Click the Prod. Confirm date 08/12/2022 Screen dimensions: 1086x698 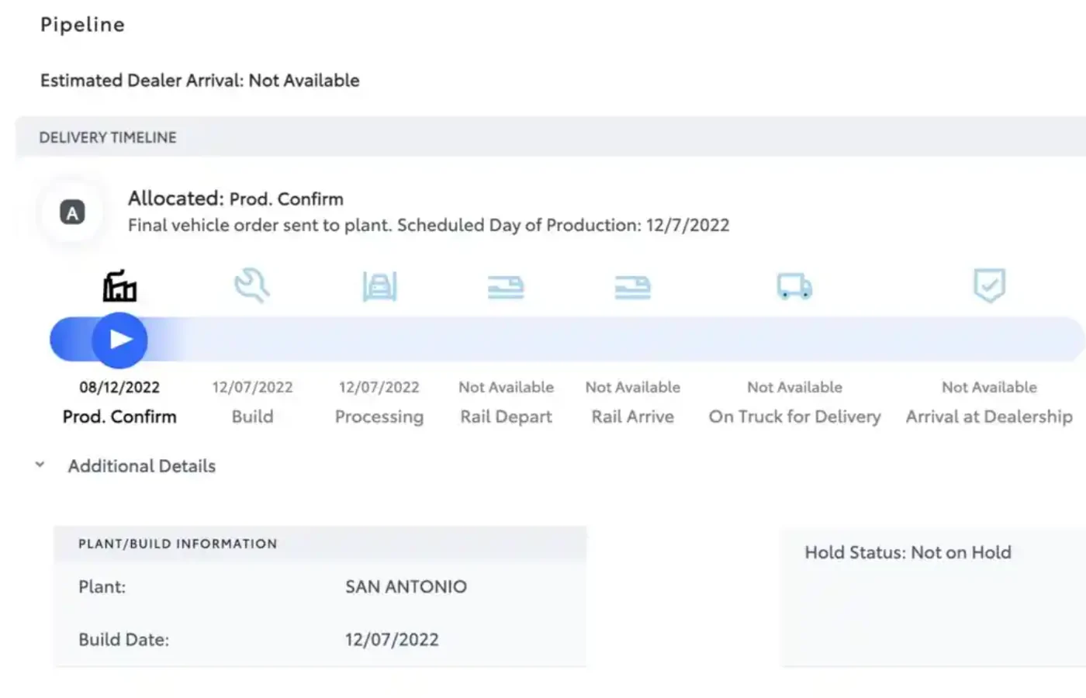(119, 387)
